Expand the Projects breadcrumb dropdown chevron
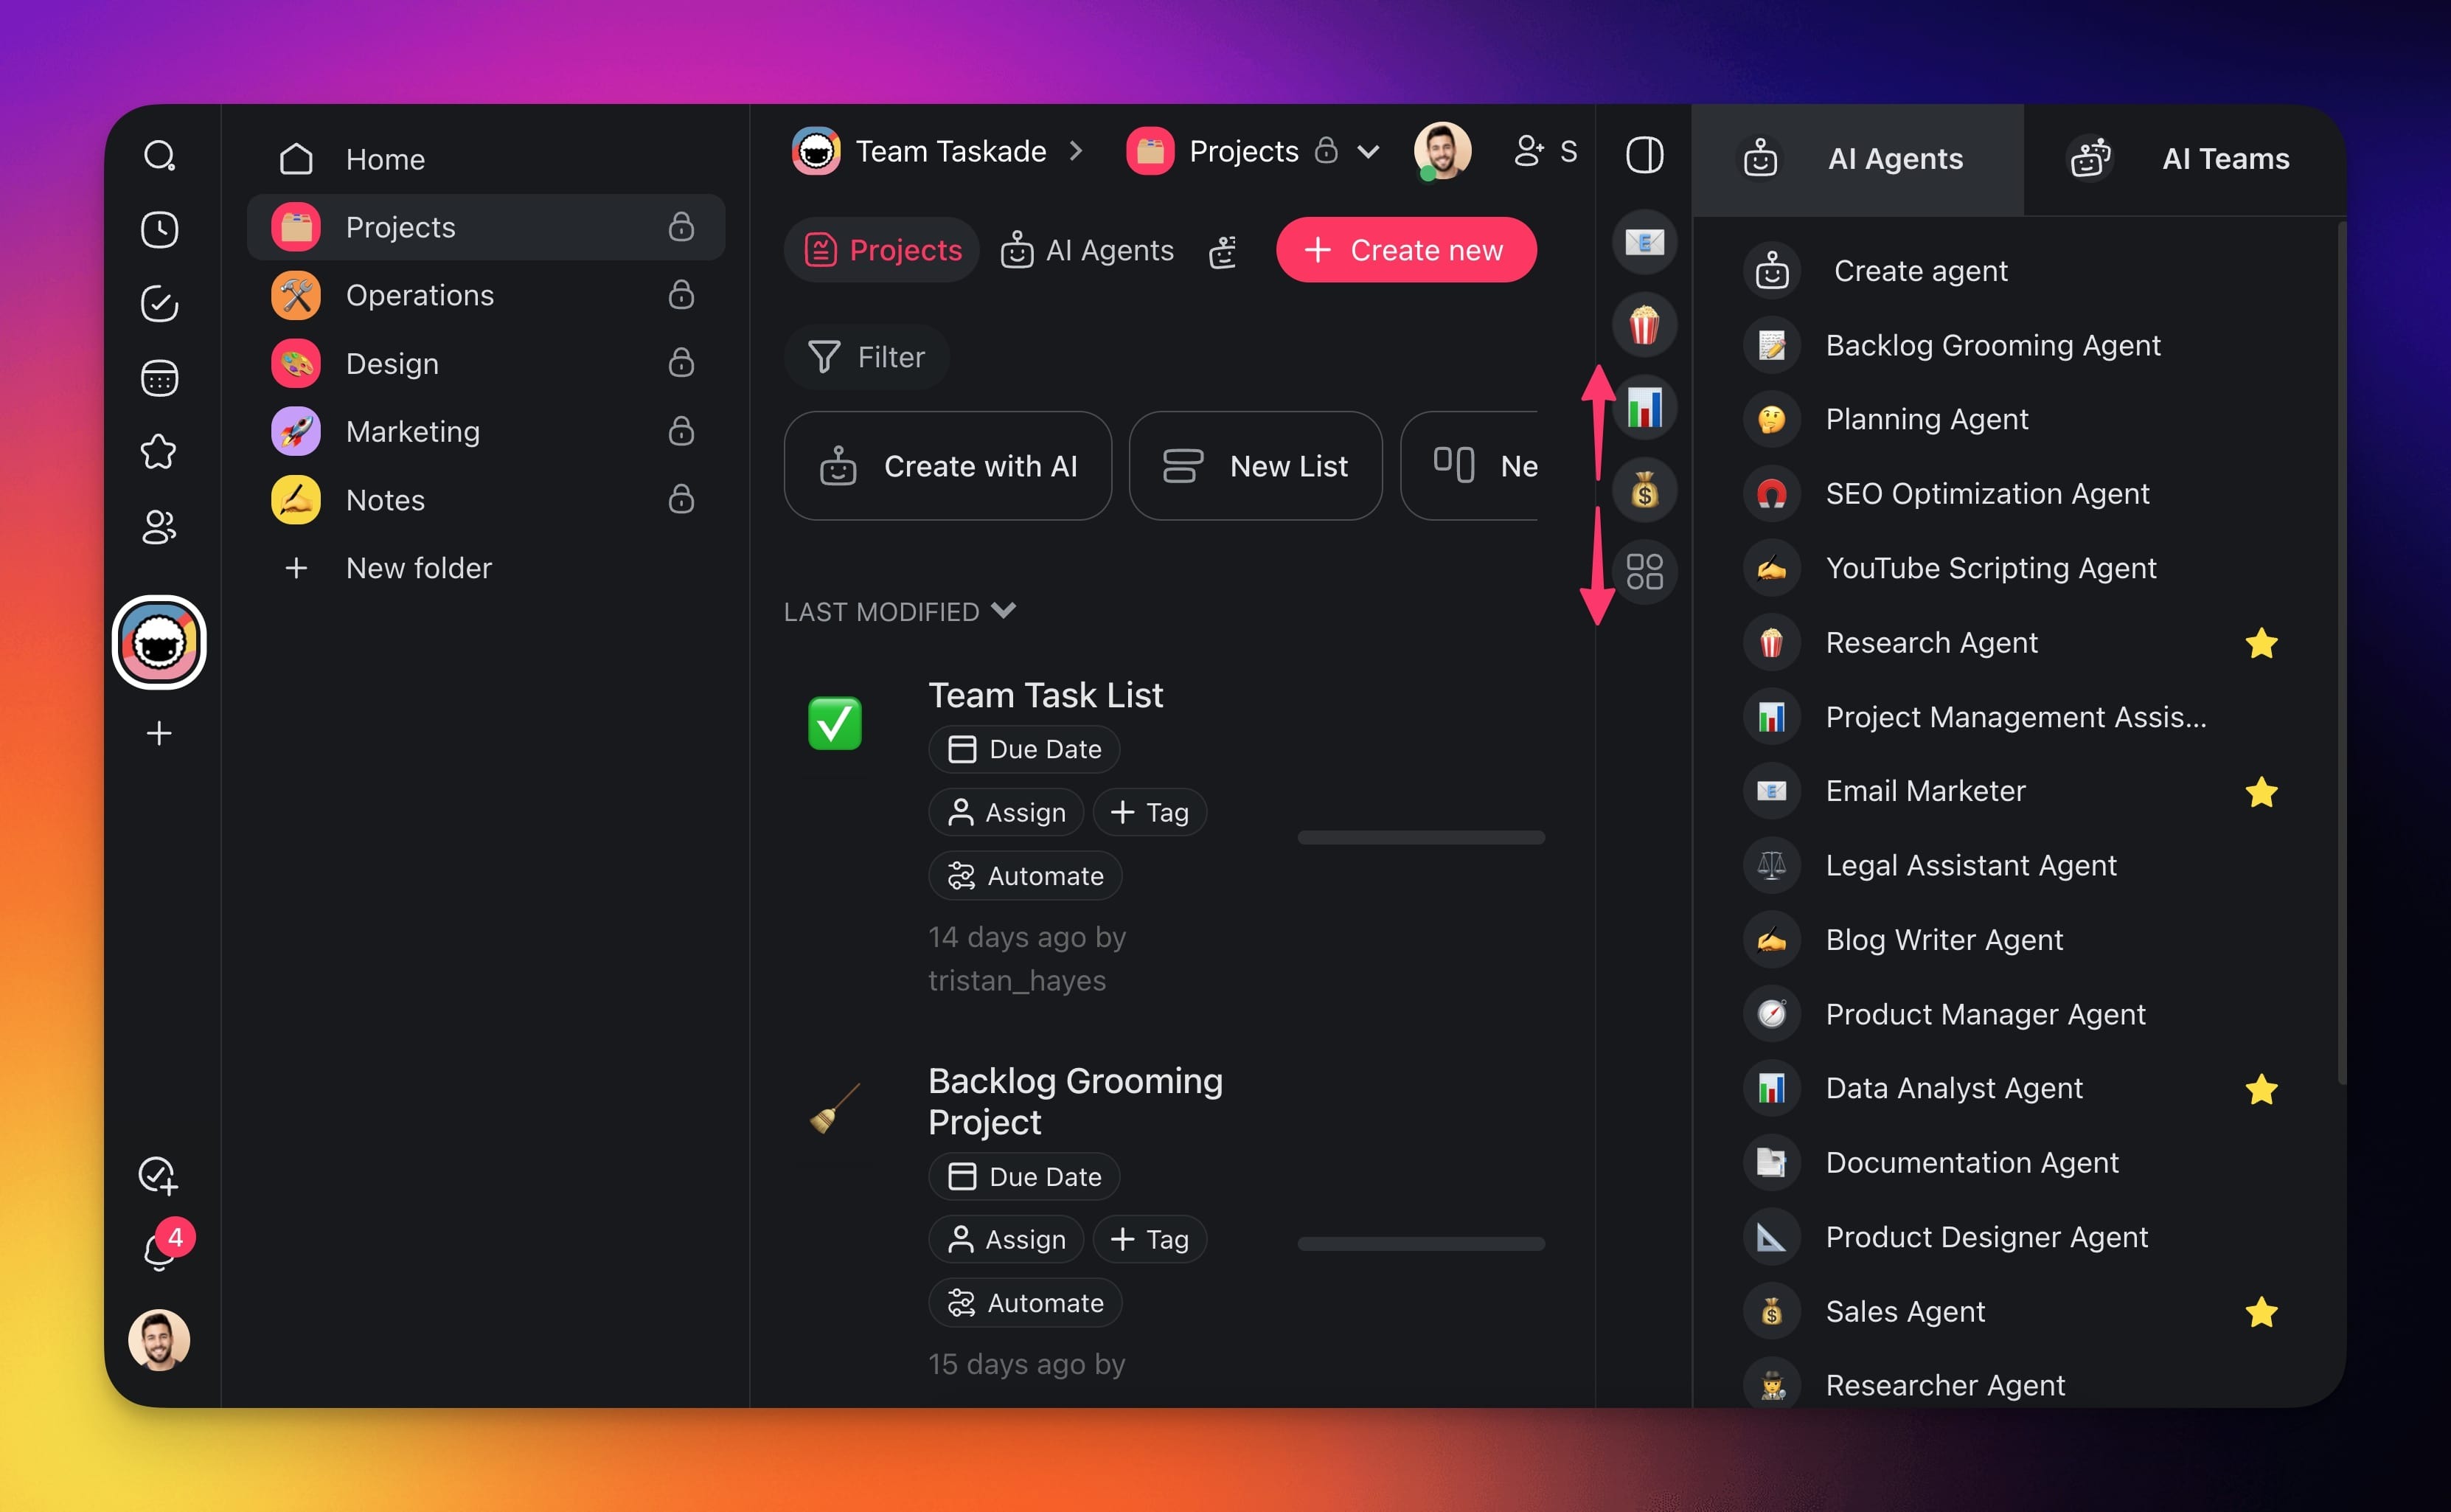 coord(1369,152)
